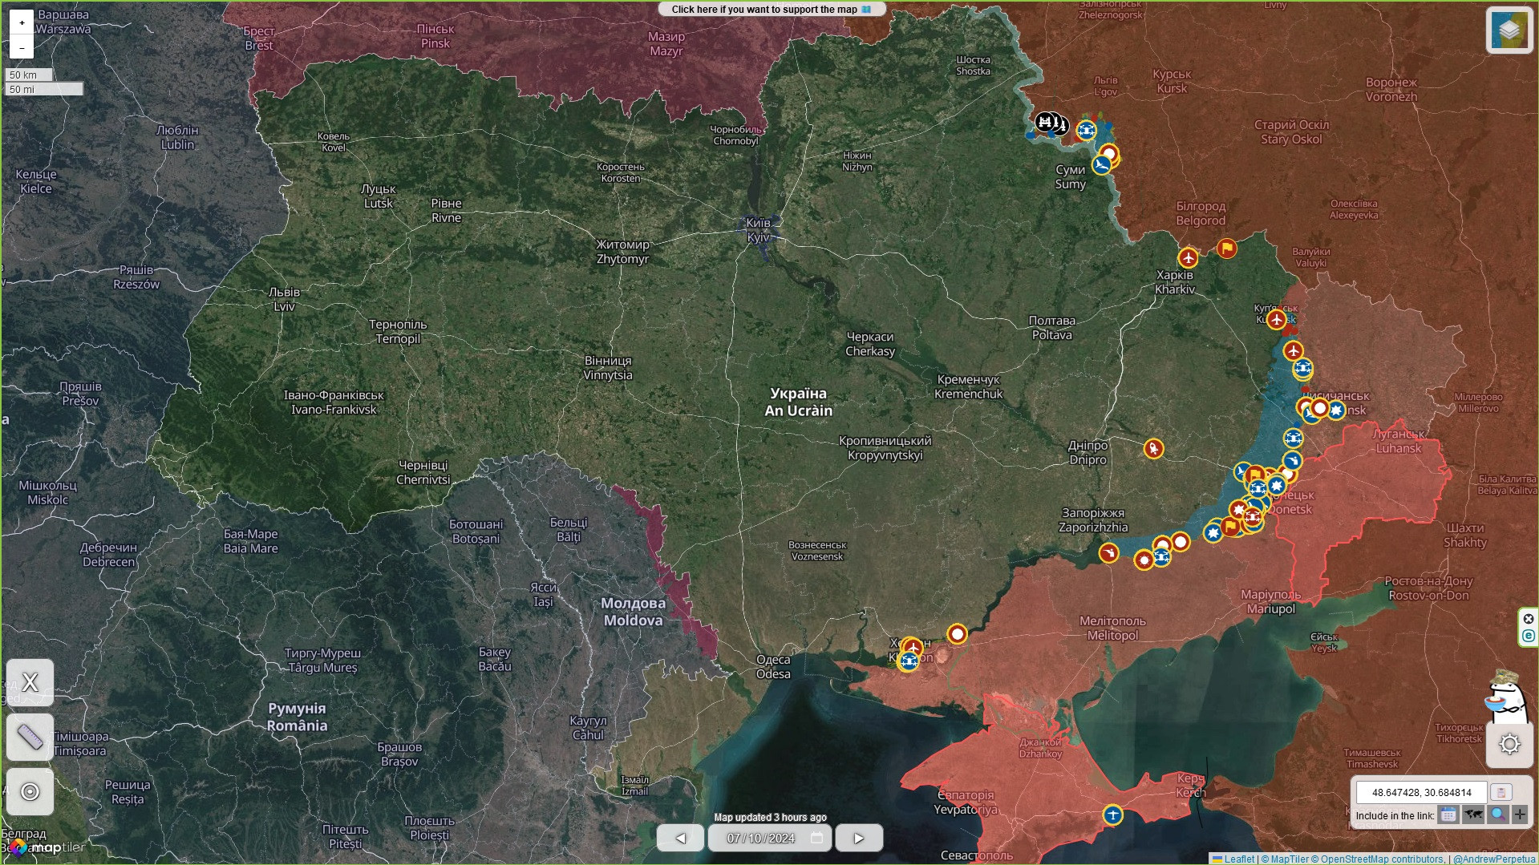
Task: Select the ruler measurement tool
Action: [30, 737]
